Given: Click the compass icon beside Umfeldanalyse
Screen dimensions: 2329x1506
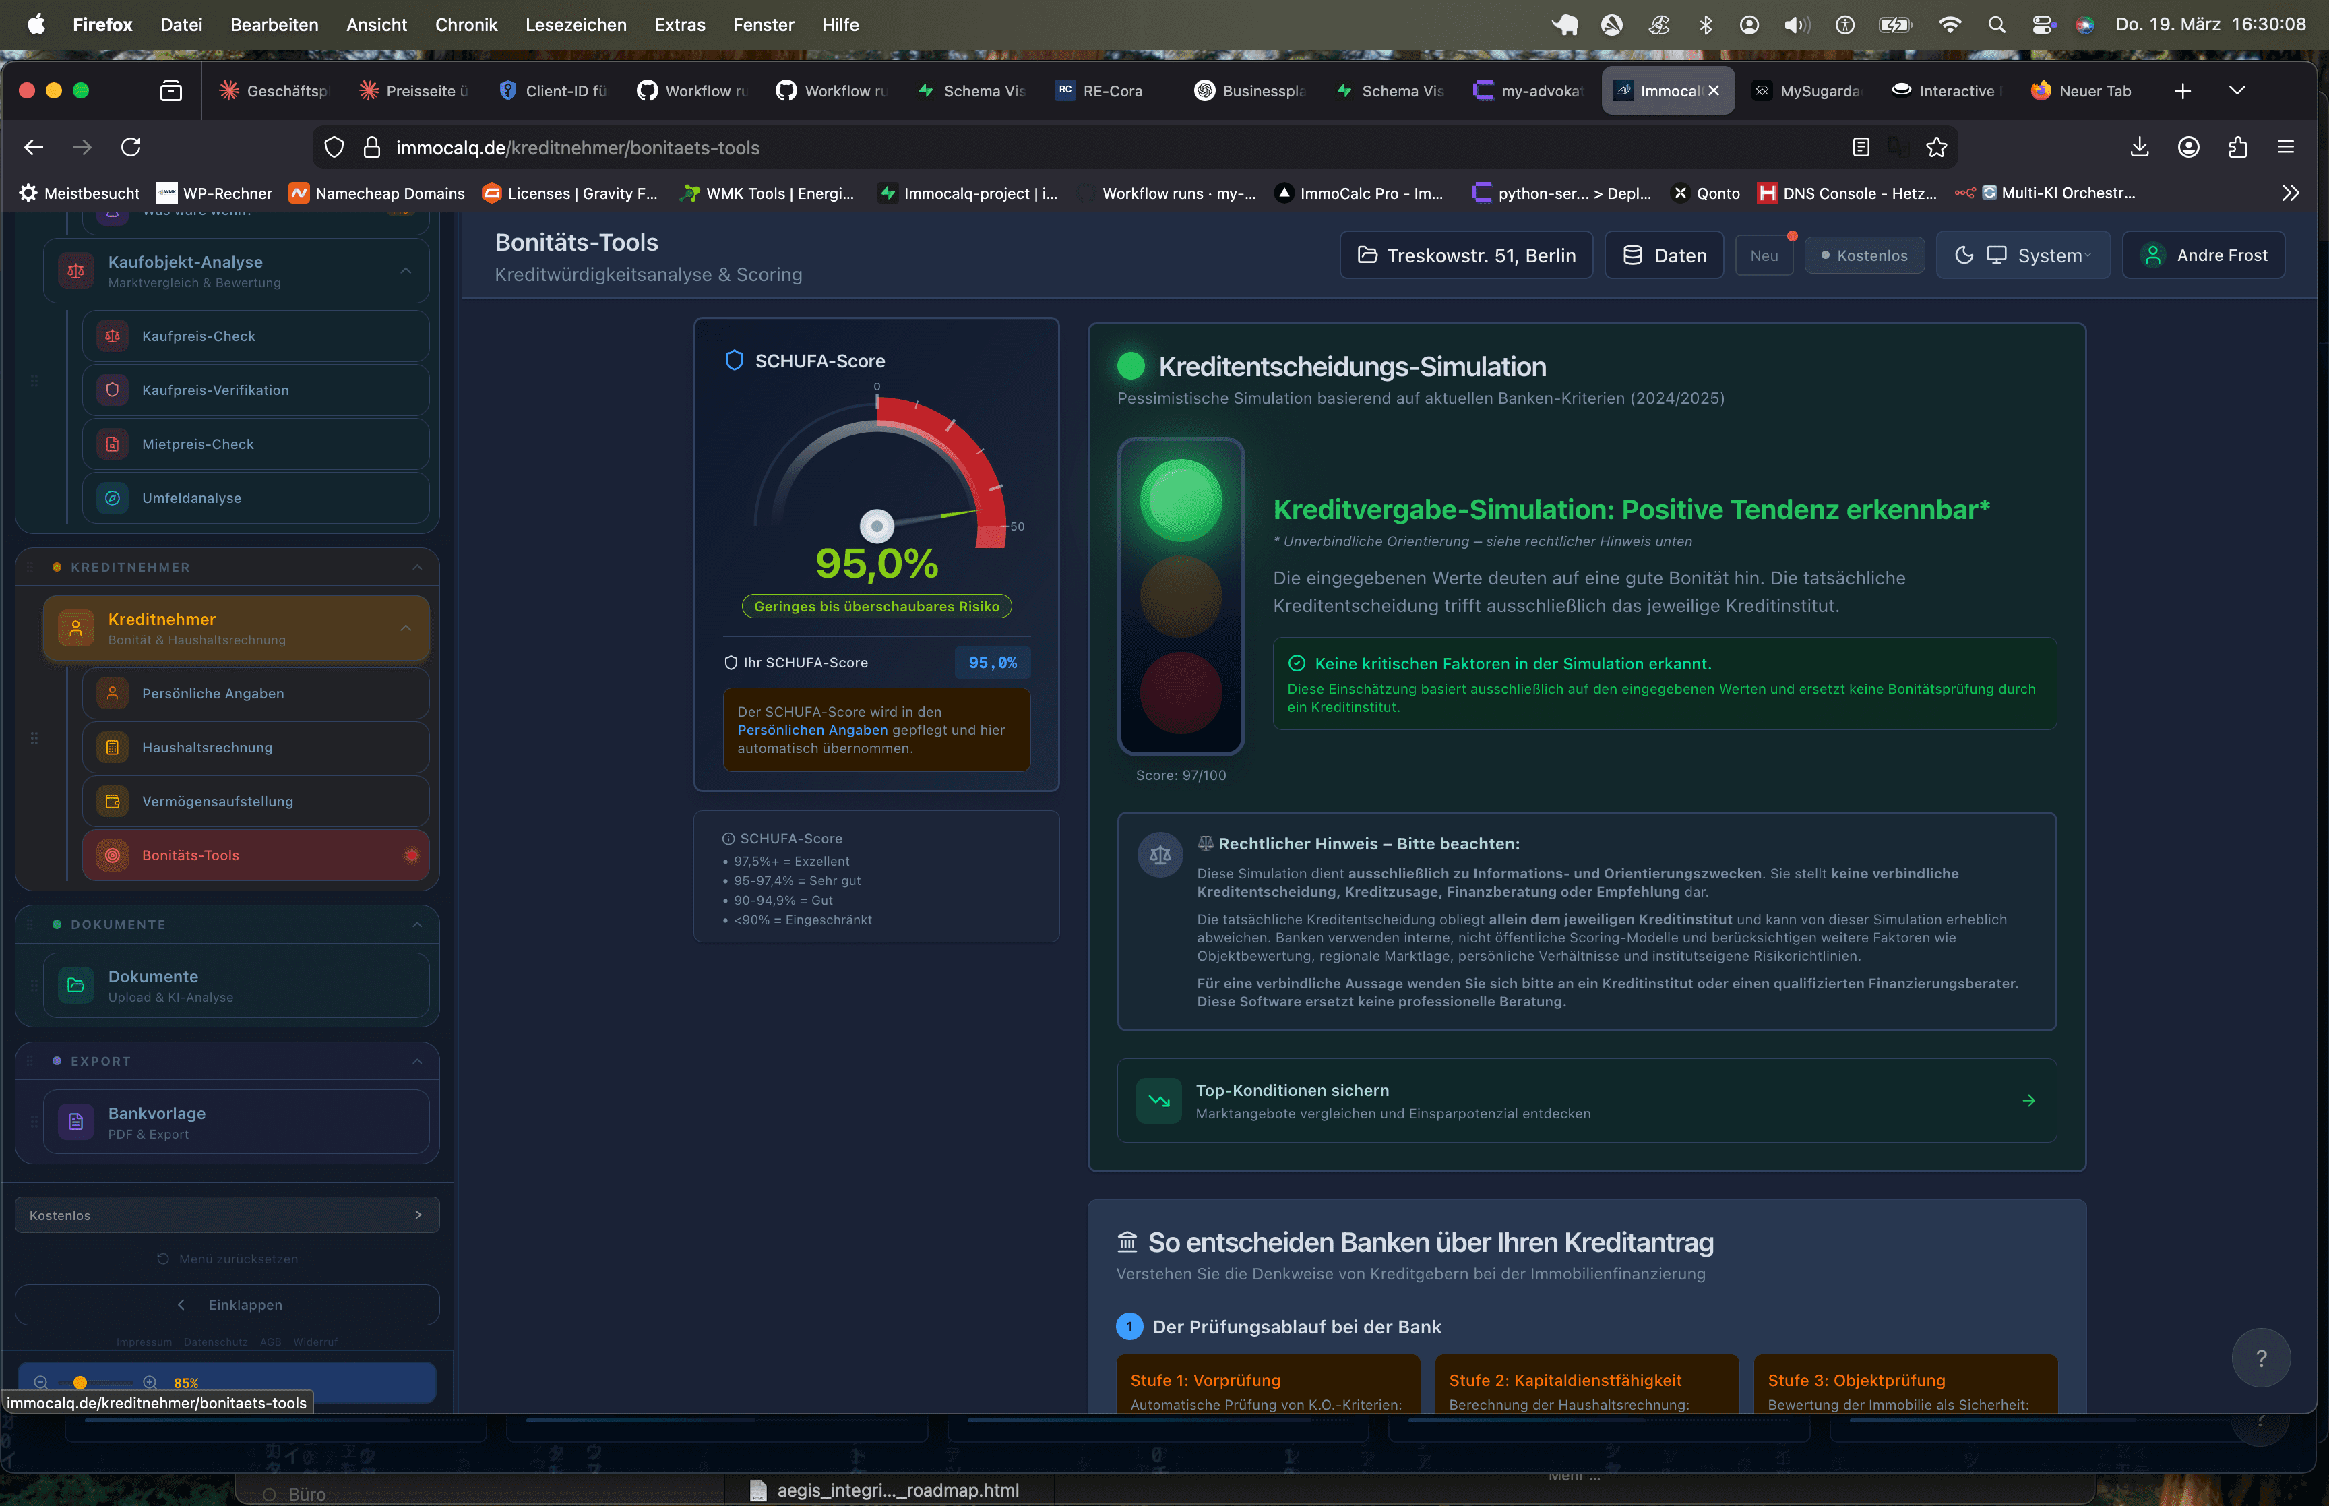Looking at the screenshot, I should [x=113, y=498].
